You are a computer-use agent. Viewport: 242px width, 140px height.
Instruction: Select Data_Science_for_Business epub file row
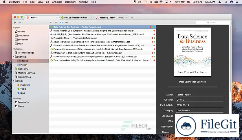pyautogui.click(x=102, y=27)
